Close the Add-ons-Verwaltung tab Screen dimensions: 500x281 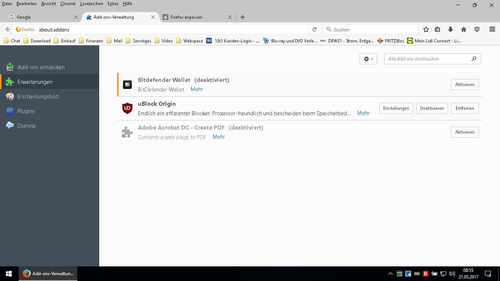153,17
